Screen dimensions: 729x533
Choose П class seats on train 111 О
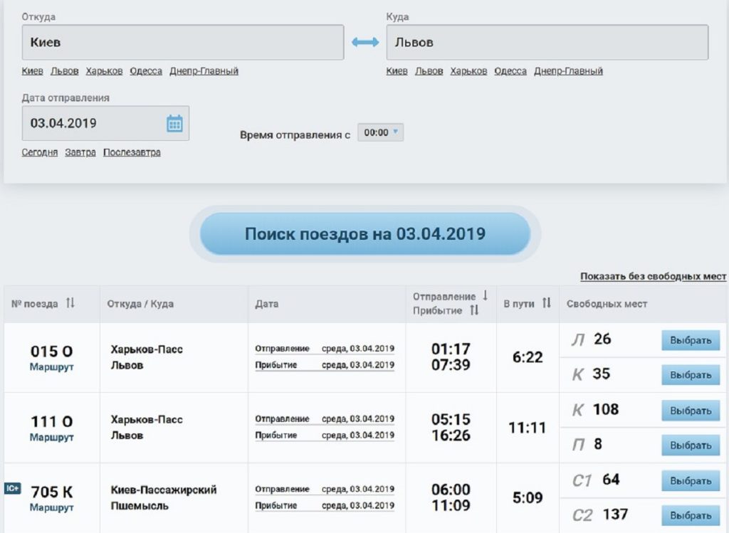(x=690, y=445)
